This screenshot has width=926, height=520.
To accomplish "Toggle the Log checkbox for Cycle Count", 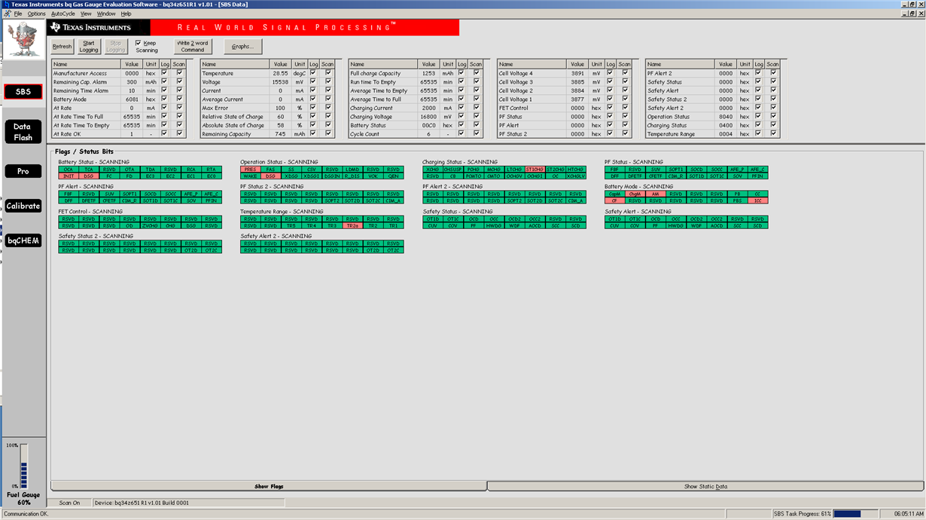I will [x=461, y=133].
